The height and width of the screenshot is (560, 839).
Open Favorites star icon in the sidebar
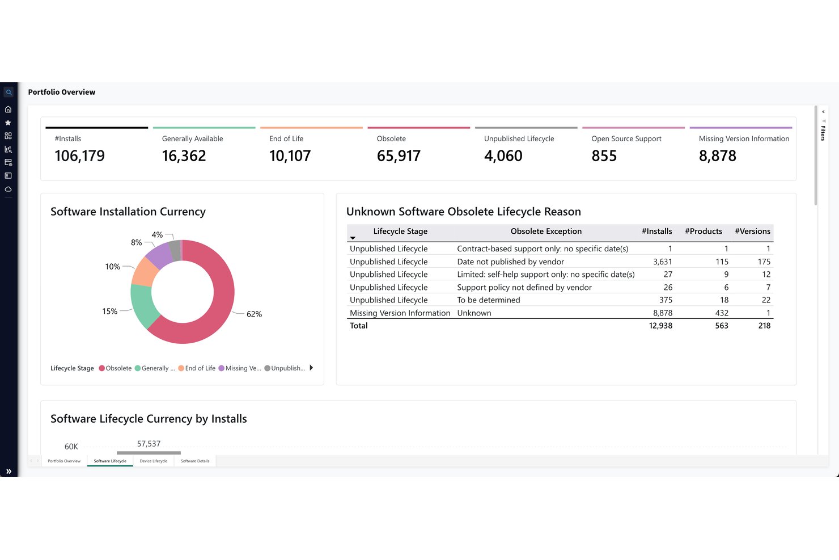pos(9,123)
